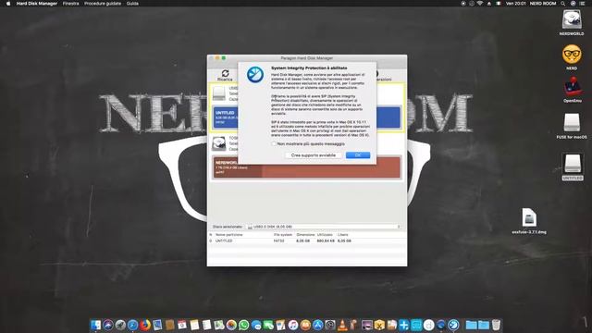This screenshot has width=592, height=333.
Task: Open the Finestra menu
Action: [x=70, y=4]
